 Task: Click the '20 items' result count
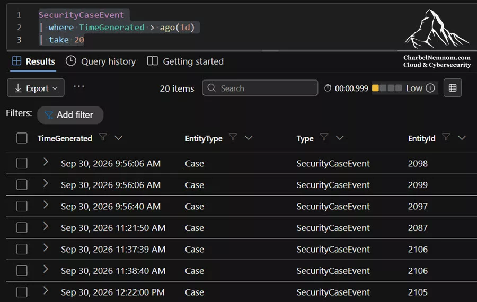point(177,88)
